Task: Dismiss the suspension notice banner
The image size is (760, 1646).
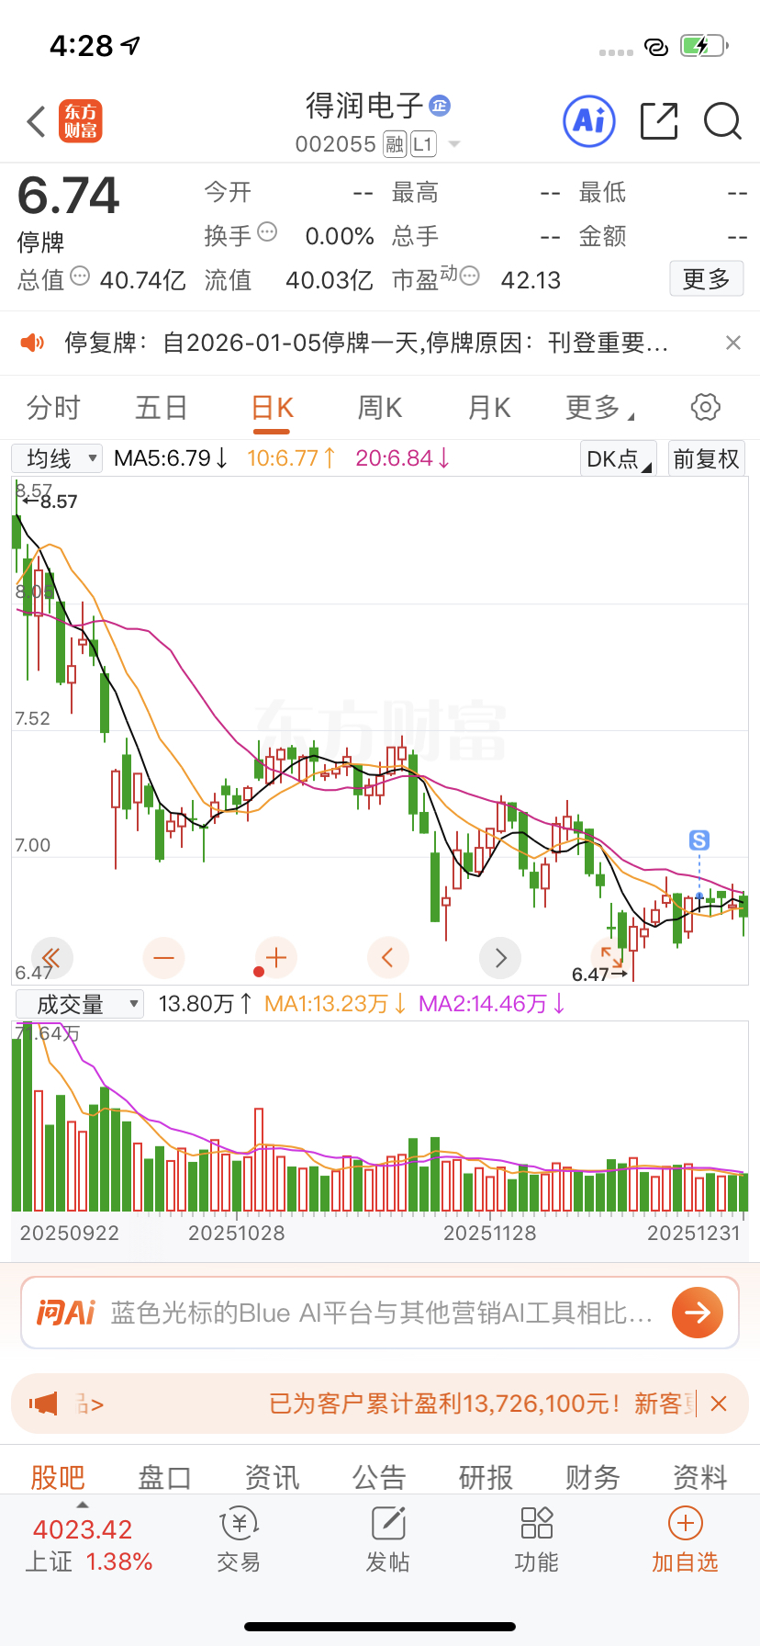Action: pyautogui.click(x=732, y=343)
